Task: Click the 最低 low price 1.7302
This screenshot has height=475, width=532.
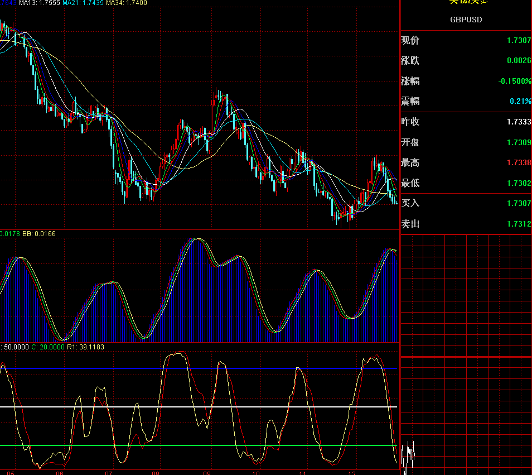Action: (x=519, y=183)
